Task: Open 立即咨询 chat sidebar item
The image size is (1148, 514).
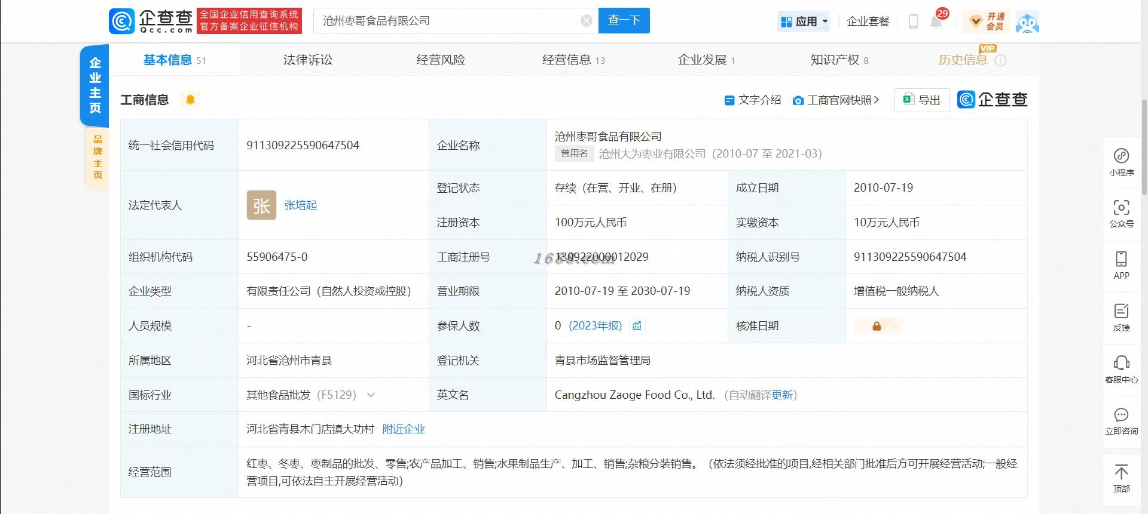Action: (x=1121, y=421)
